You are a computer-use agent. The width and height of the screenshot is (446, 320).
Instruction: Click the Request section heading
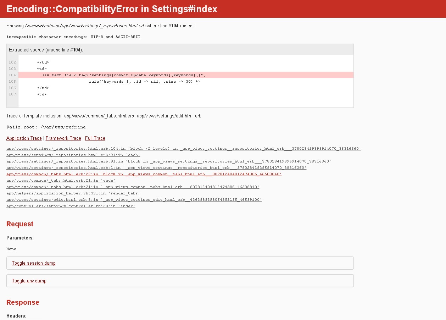[20, 224]
